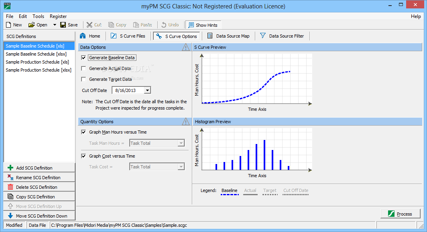Click the Data Source Filter funnel icon
The width and height of the screenshot is (427, 232).
(263, 36)
